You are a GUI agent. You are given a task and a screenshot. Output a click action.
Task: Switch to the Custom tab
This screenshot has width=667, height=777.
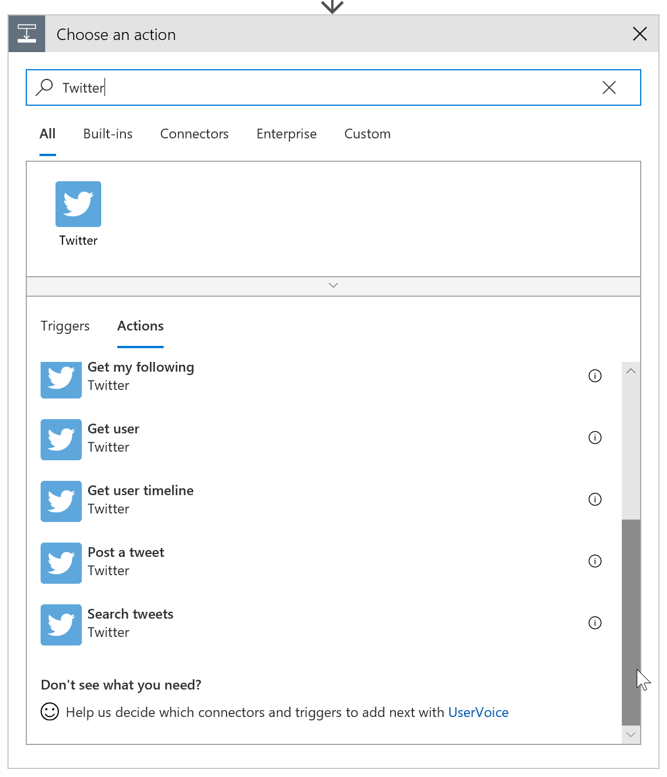pos(367,134)
